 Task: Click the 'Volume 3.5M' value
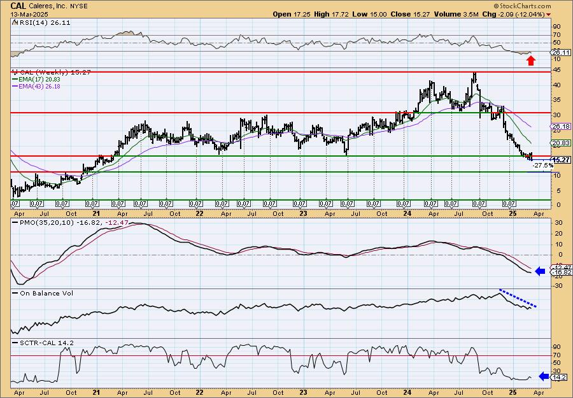point(456,14)
